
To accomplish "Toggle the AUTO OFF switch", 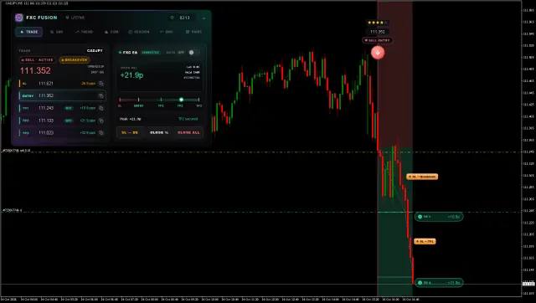I will click(x=193, y=52).
